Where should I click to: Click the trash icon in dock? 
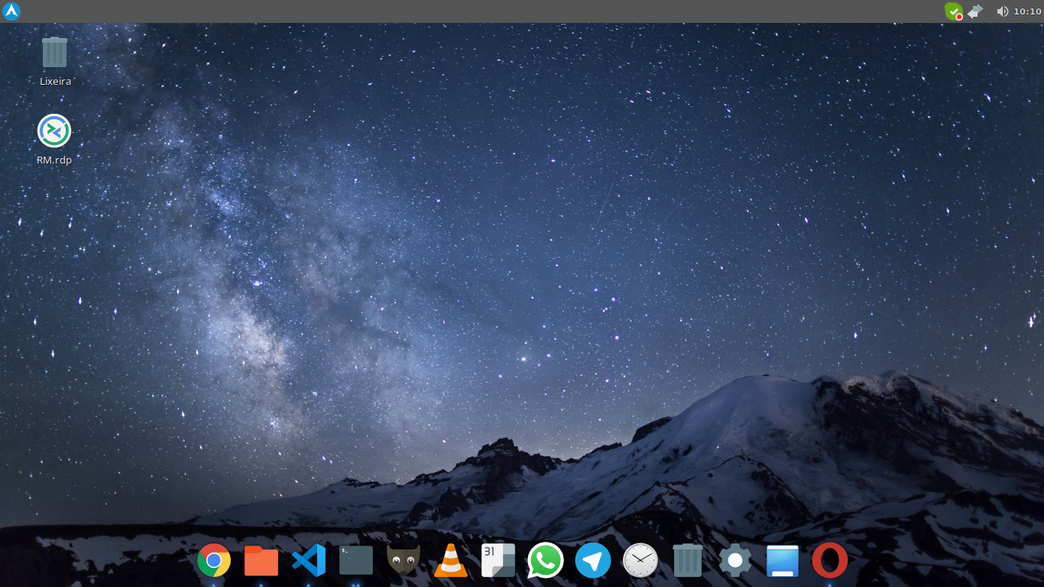[688, 561]
